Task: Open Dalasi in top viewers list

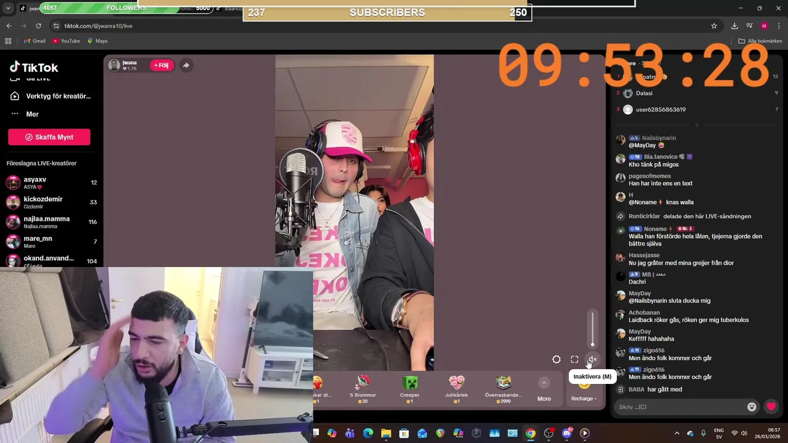Action: pyautogui.click(x=644, y=93)
